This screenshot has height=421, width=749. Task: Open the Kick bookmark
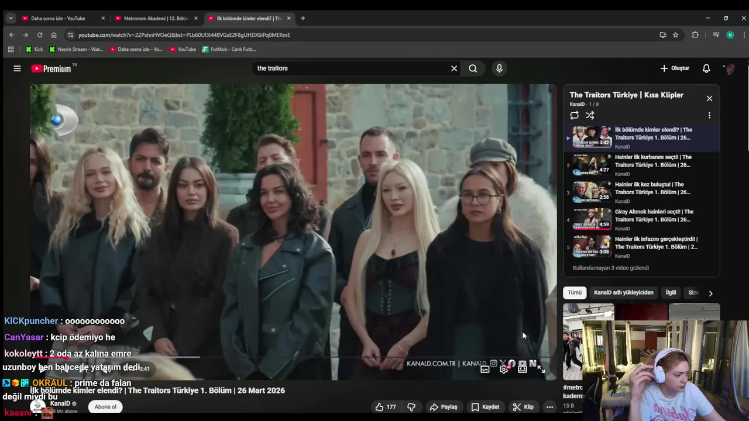pyautogui.click(x=35, y=50)
